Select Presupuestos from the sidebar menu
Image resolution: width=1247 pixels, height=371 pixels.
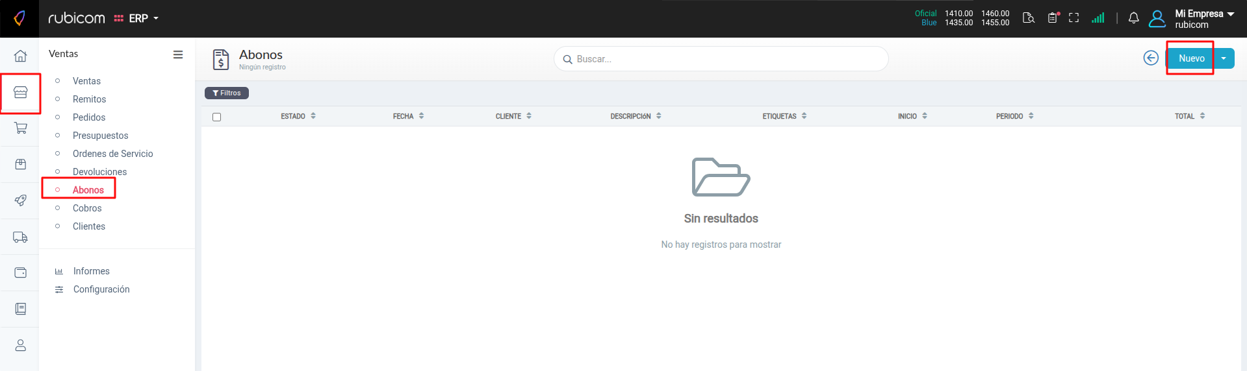click(100, 136)
